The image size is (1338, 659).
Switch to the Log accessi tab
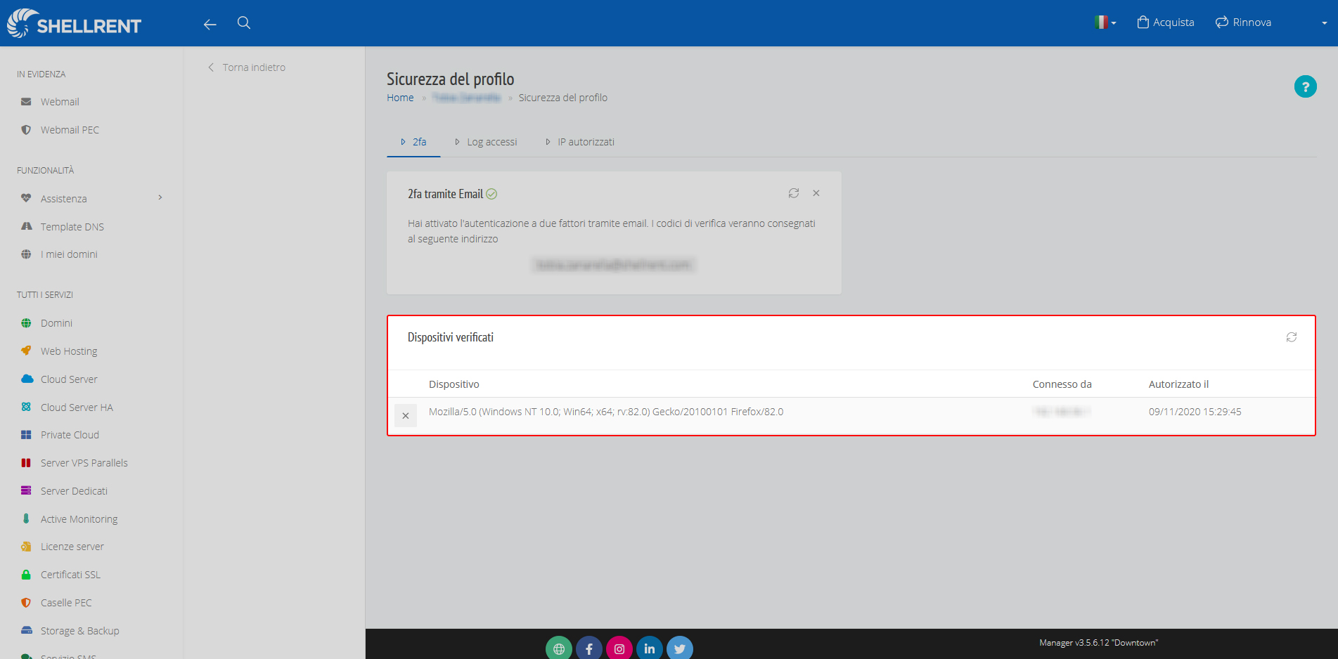486,142
